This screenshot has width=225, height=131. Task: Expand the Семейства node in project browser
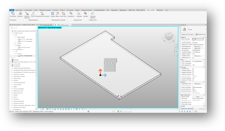tap(11, 66)
